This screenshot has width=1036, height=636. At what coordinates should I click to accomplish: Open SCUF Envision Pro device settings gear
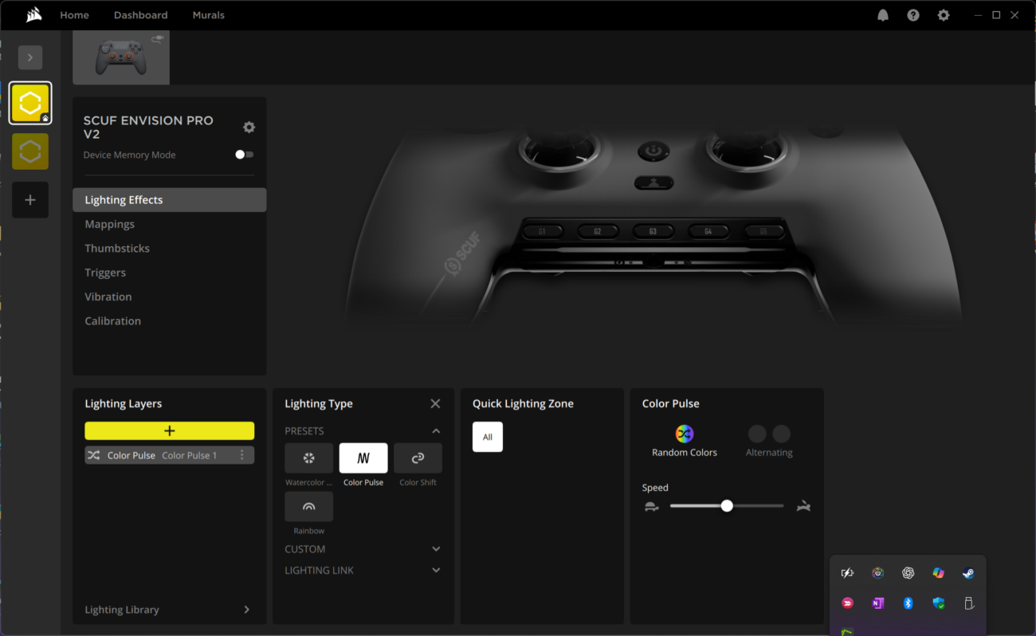(249, 128)
